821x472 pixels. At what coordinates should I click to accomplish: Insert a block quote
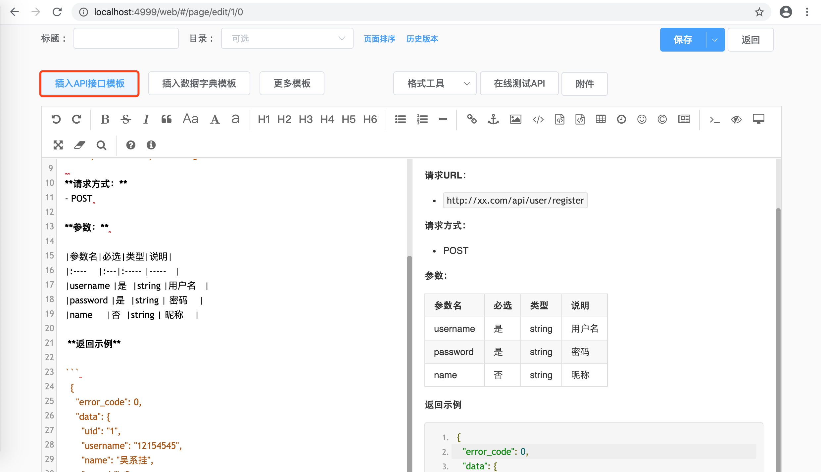(167, 119)
